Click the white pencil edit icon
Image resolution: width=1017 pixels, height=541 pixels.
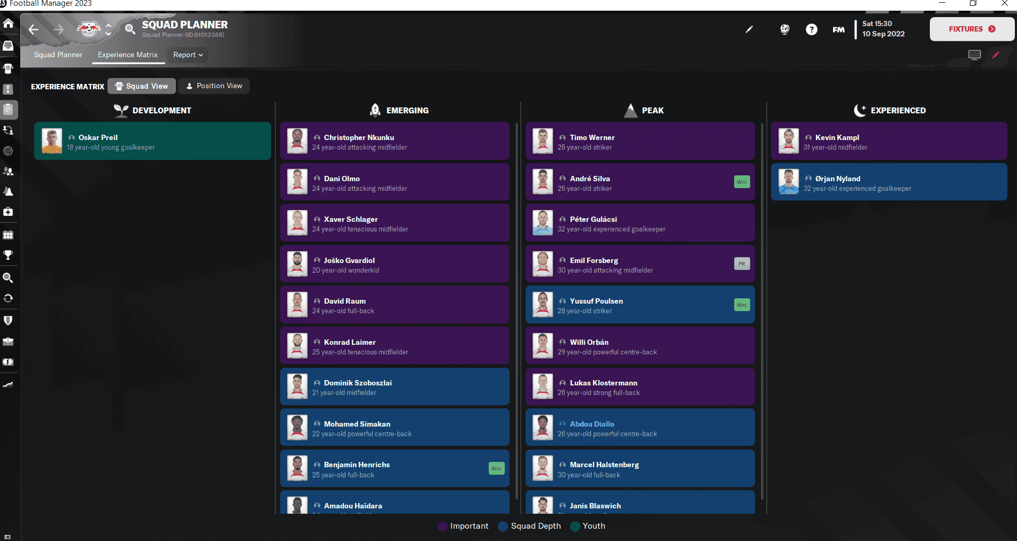tap(749, 29)
